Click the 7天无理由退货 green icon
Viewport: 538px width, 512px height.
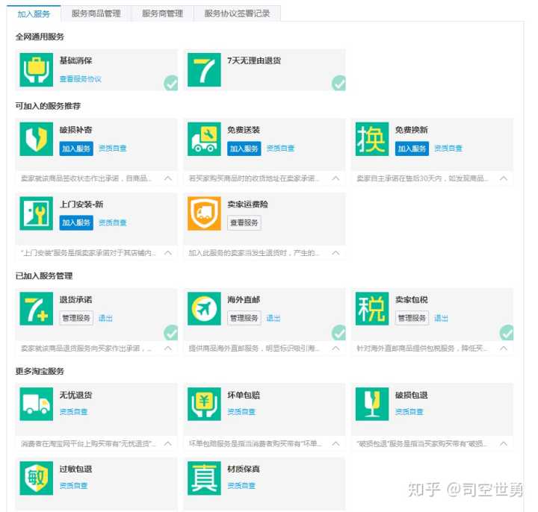coord(204,69)
